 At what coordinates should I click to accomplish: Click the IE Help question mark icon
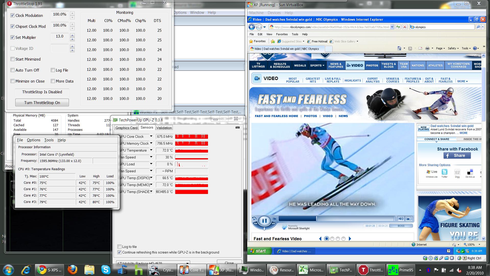point(475,48)
